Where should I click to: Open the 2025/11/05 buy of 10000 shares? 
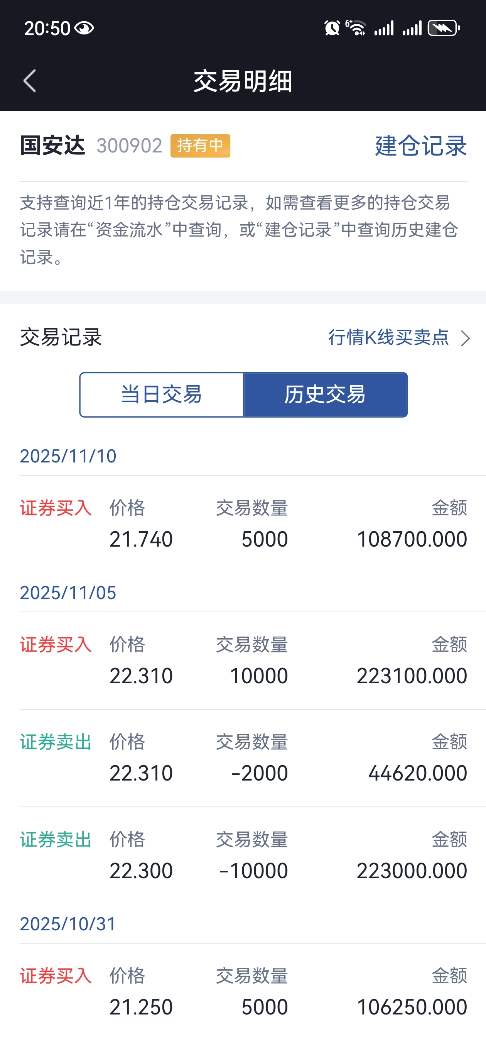[243, 660]
